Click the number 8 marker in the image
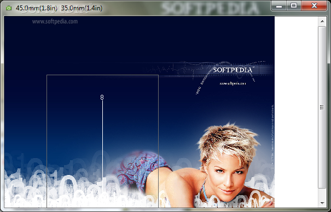The image size is (331, 212). tap(102, 97)
